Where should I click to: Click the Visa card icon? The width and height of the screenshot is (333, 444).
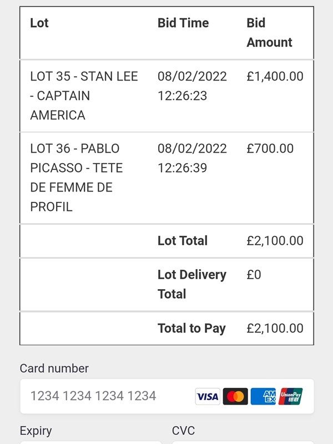pos(208,396)
